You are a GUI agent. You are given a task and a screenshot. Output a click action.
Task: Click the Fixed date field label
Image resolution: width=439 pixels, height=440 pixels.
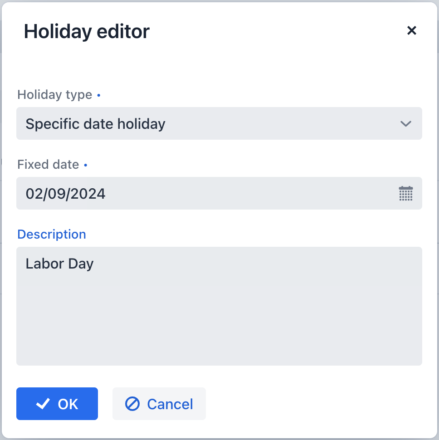coord(48,165)
